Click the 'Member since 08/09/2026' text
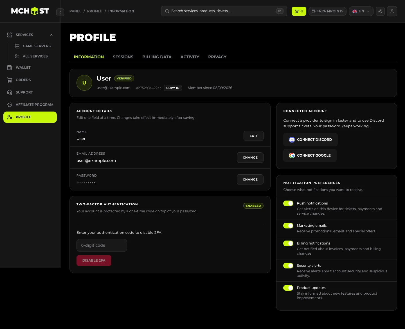 click(x=210, y=88)
